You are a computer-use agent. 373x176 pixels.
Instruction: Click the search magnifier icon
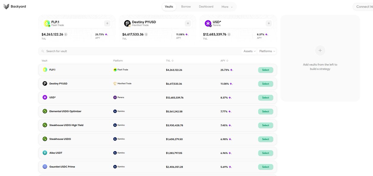(43, 51)
